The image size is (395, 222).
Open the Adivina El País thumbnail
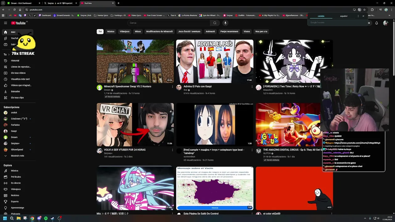pyautogui.click(x=215, y=61)
